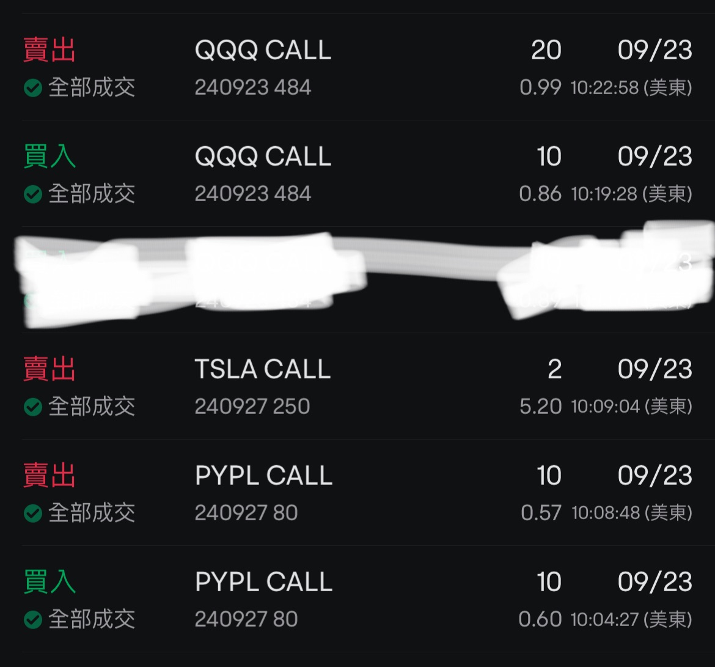Click green check icon on QQQ buy order
The image size is (715, 667).
coord(32,194)
